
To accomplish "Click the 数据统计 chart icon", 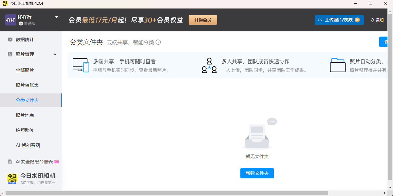I will click(x=10, y=40).
